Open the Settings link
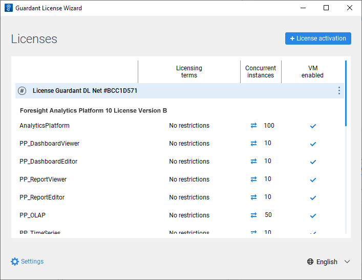The height and width of the screenshot is (280, 362). click(x=32, y=262)
